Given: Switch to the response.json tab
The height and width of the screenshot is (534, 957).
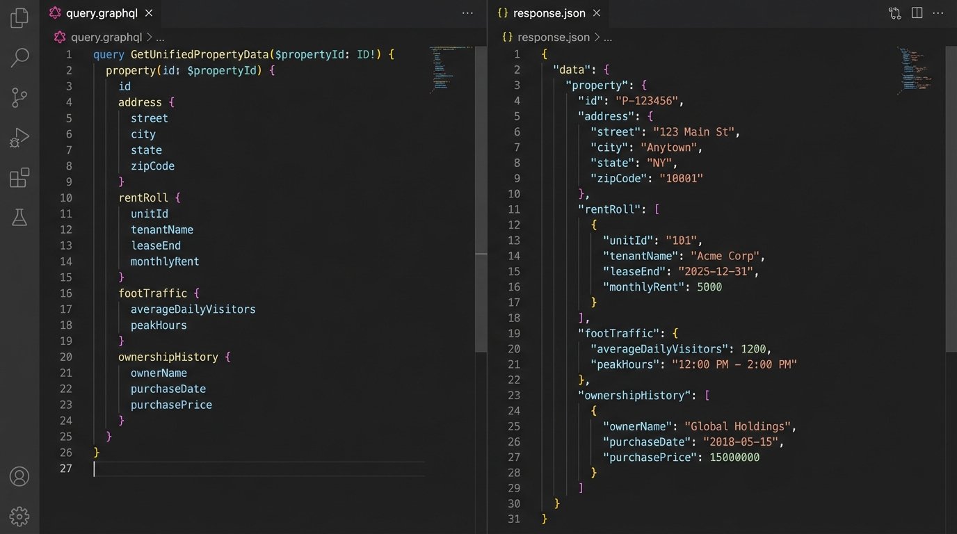Looking at the screenshot, I should pyautogui.click(x=548, y=13).
